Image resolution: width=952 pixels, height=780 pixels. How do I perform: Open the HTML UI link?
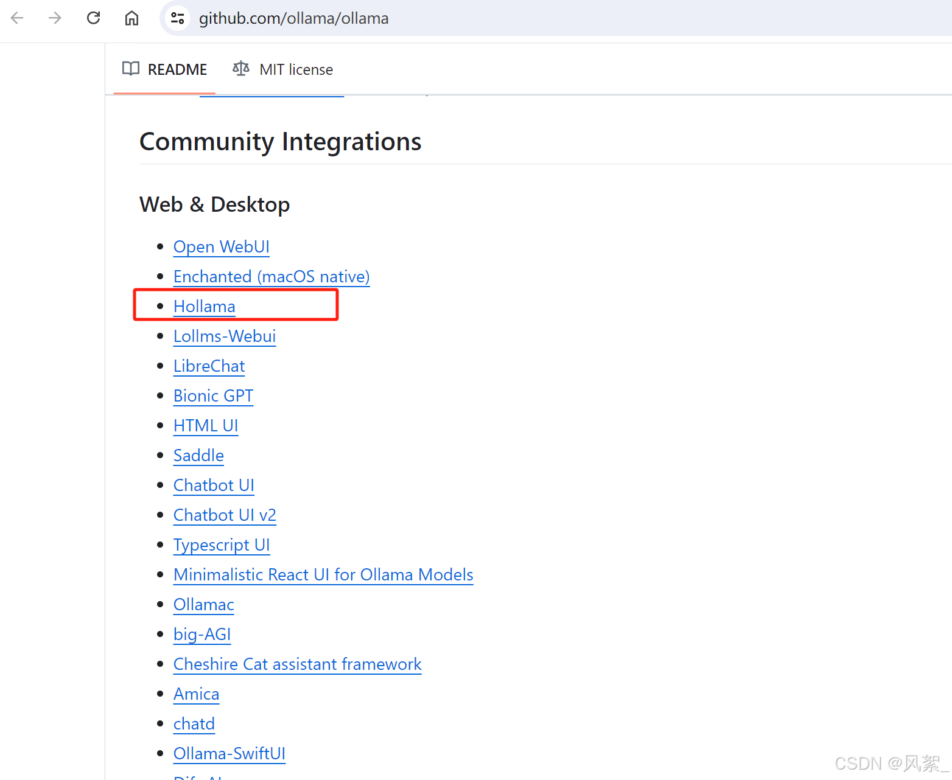pyautogui.click(x=206, y=425)
